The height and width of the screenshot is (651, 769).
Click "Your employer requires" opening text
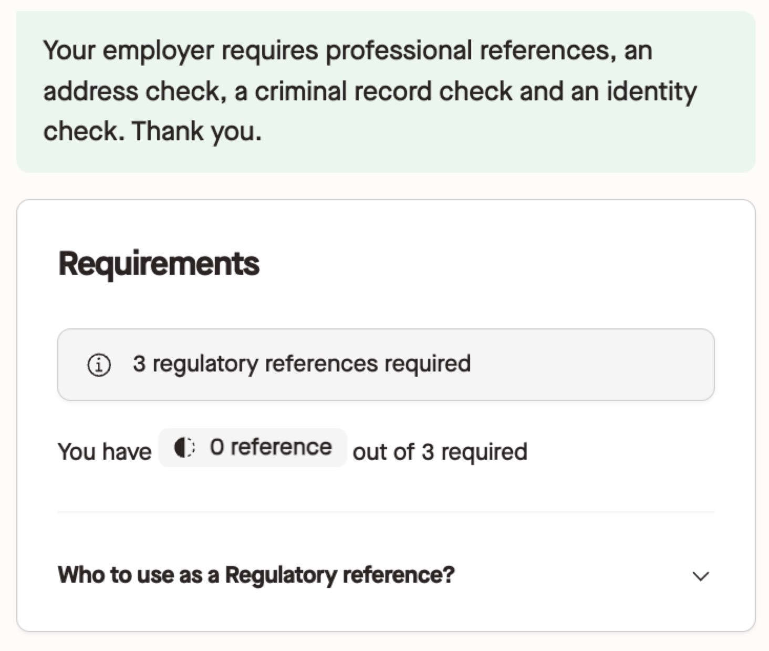pos(181,51)
